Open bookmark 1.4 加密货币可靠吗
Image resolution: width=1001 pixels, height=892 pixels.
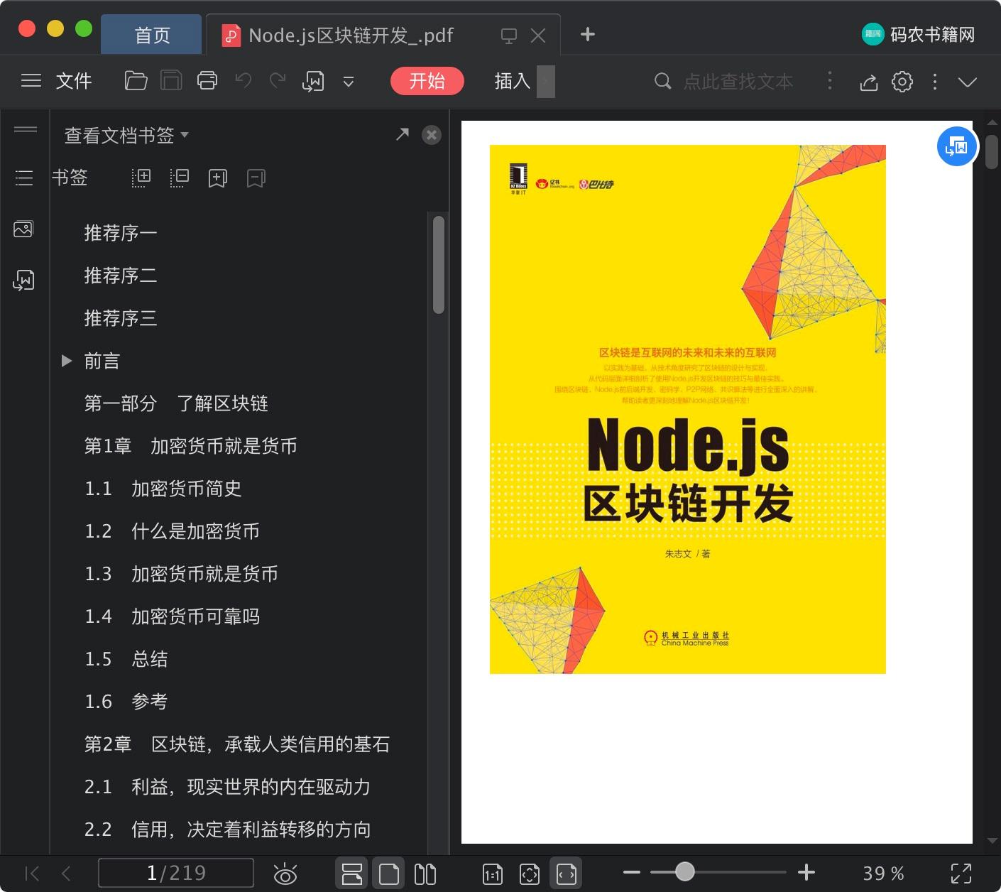173,616
